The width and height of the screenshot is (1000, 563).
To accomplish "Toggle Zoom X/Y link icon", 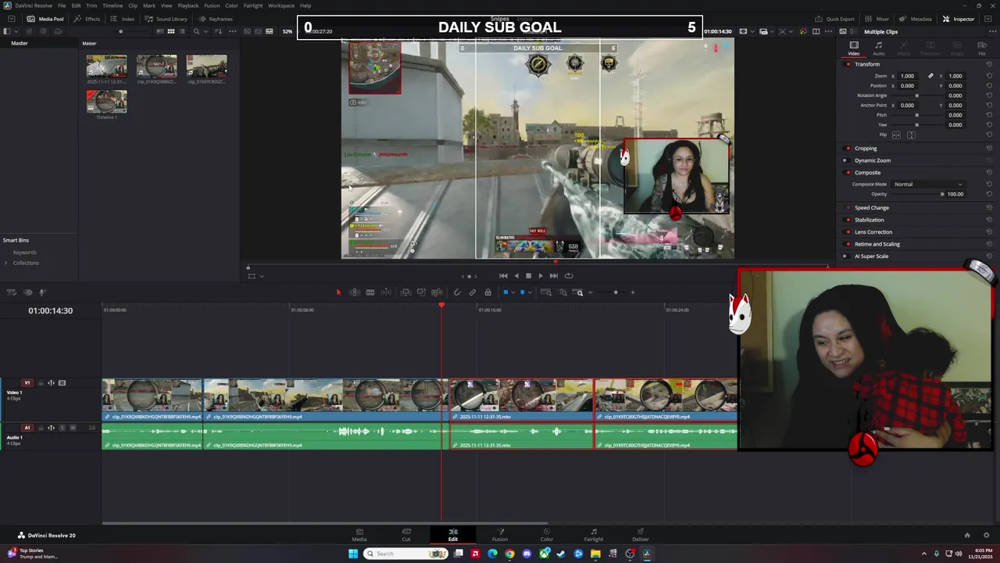I will (930, 76).
